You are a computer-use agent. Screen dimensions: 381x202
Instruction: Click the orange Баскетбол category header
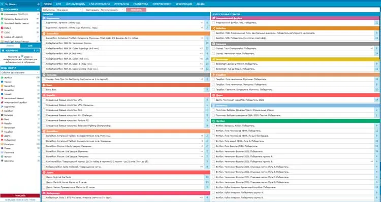pyautogui.click(x=126, y=33)
